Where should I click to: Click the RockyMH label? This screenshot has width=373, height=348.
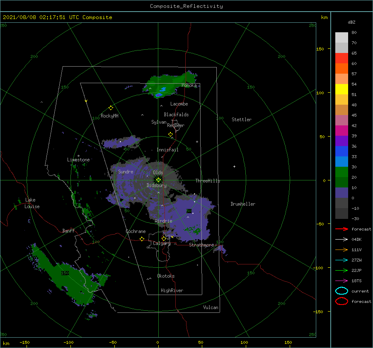(x=109, y=116)
